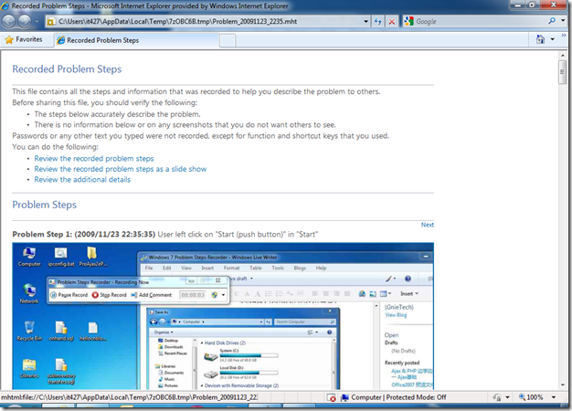572x411 pixels.
Task: Click the vertical scrollbar thumb
Action: coord(563,72)
